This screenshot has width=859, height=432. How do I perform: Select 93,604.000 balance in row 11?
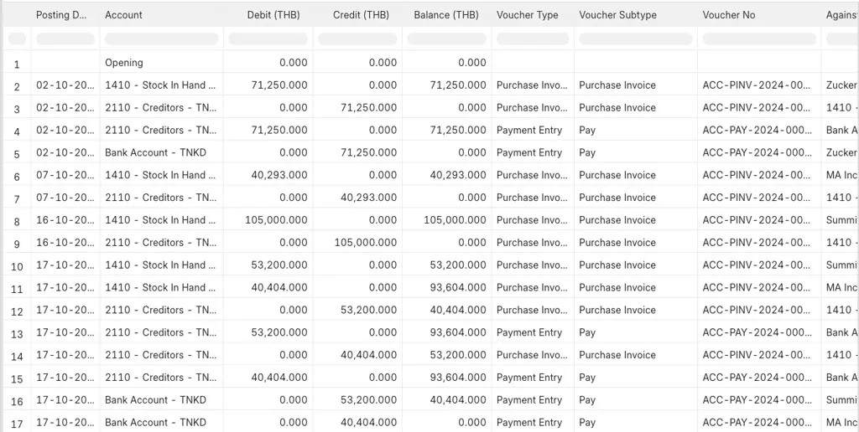[458, 286]
